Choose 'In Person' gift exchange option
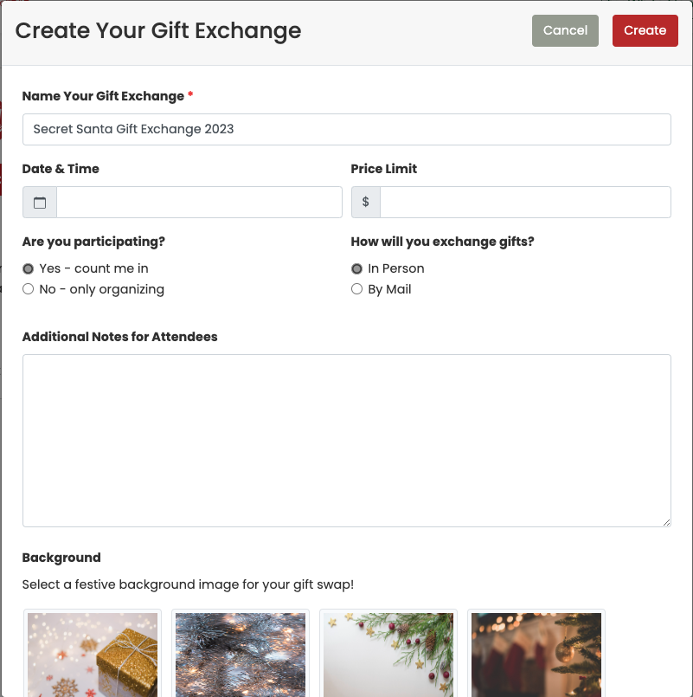This screenshot has width=693, height=697. point(356,269)
